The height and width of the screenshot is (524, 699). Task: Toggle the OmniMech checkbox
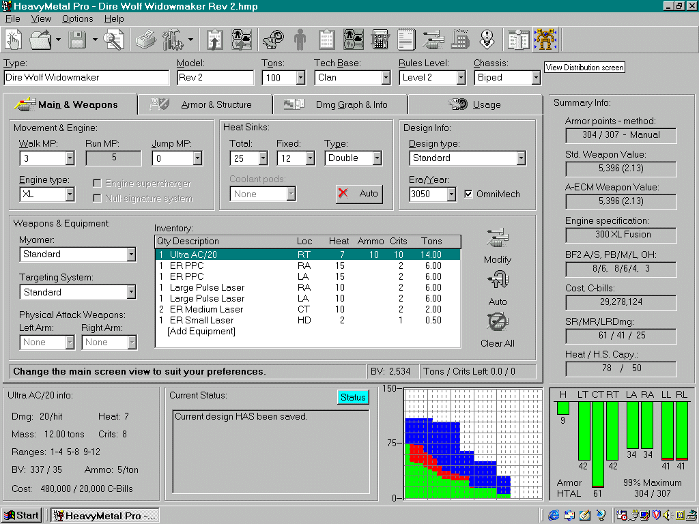click(x=468, y=194)
